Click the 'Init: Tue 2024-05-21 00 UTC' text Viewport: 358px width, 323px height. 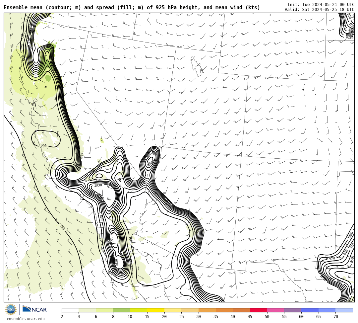click(x=321, y=5)
